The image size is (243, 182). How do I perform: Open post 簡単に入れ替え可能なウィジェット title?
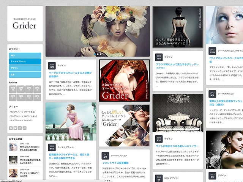(226, 103)
